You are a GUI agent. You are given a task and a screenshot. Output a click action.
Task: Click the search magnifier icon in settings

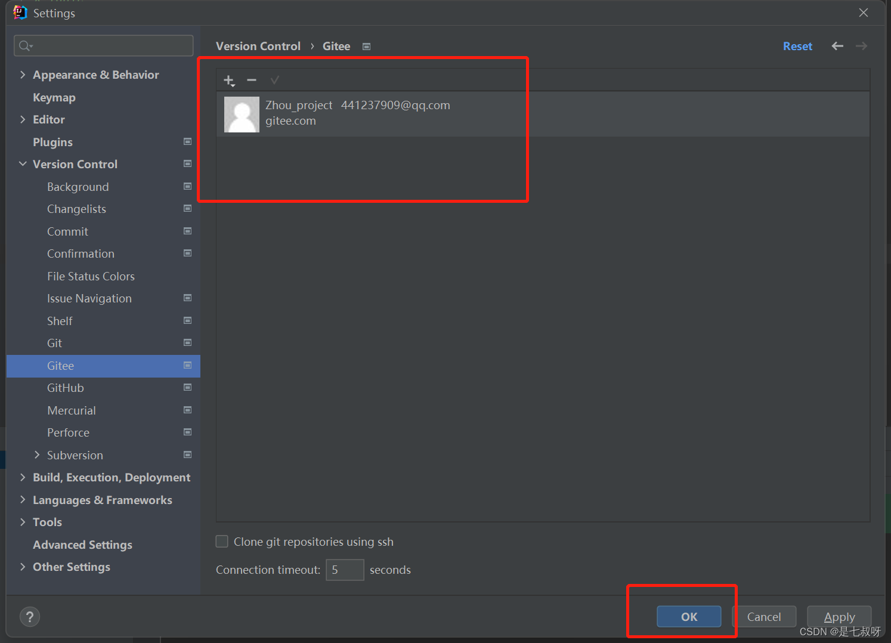click(x=25, y=45)
